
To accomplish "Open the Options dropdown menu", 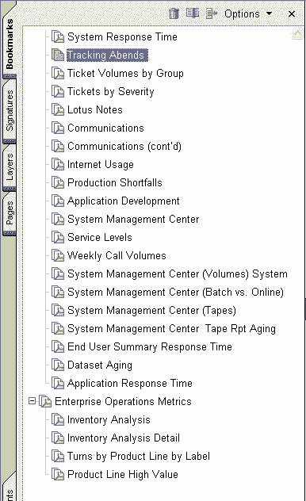I will [248, 13].
